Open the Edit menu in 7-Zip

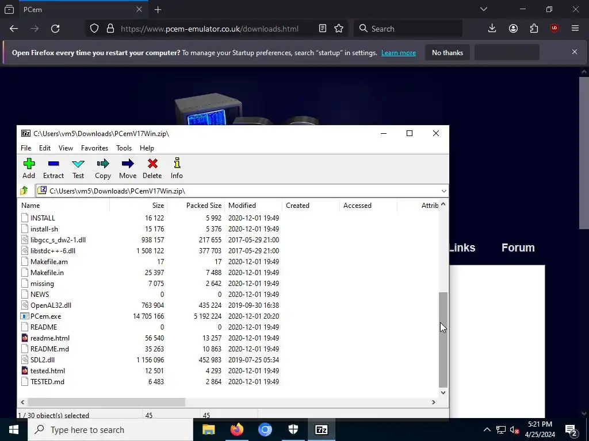(45, 148)
